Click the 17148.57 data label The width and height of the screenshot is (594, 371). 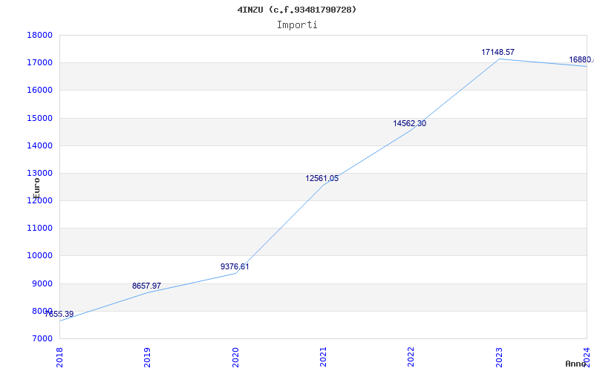[497, 52]
